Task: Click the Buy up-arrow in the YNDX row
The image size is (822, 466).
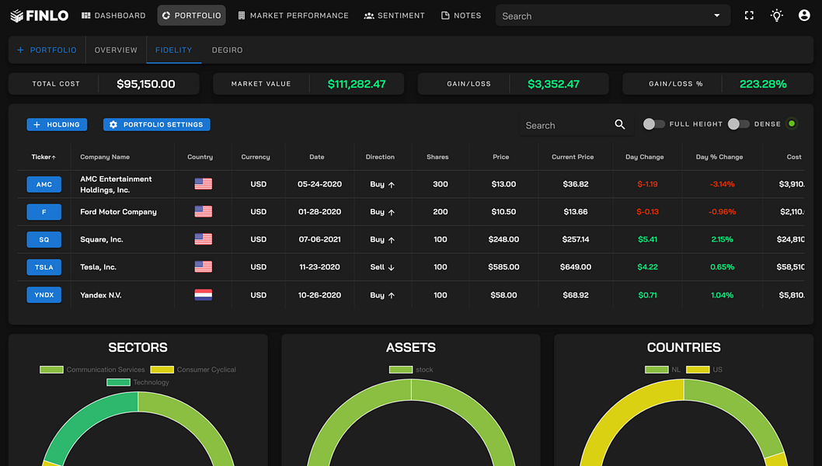Action: tap(391, 296)
